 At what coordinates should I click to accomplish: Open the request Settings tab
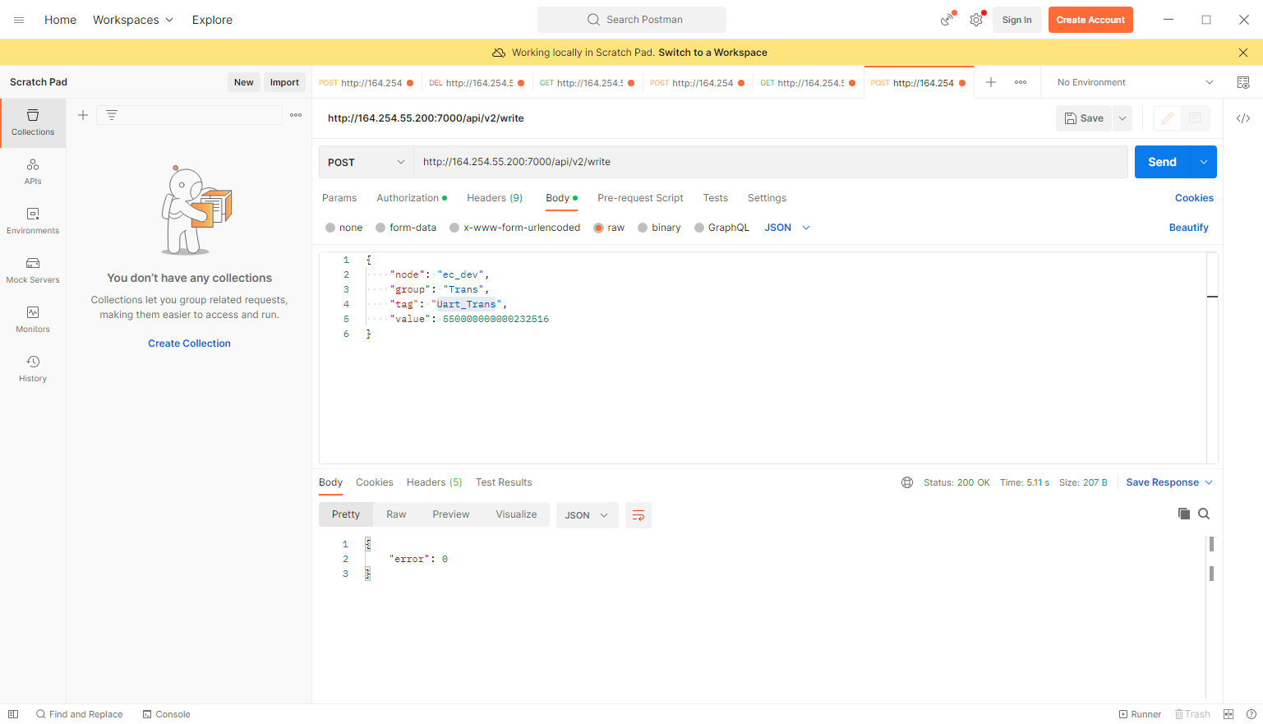767,198
